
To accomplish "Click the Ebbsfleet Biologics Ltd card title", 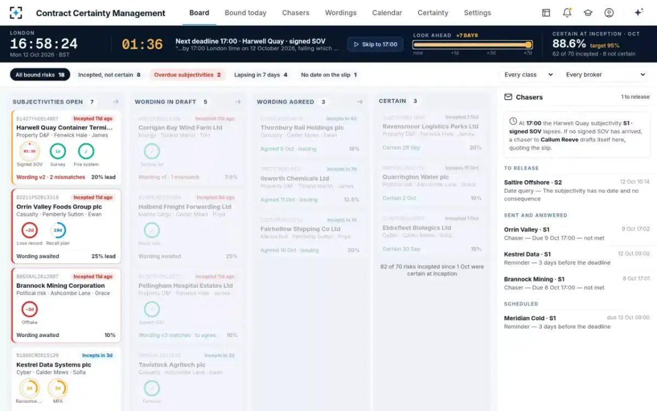I will click(x=417, y=227).
